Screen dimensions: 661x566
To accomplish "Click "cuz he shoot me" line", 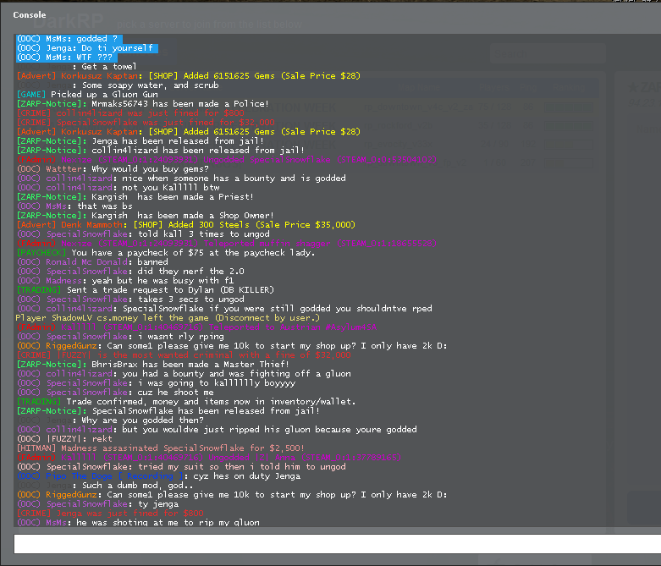I will [115, 392].
